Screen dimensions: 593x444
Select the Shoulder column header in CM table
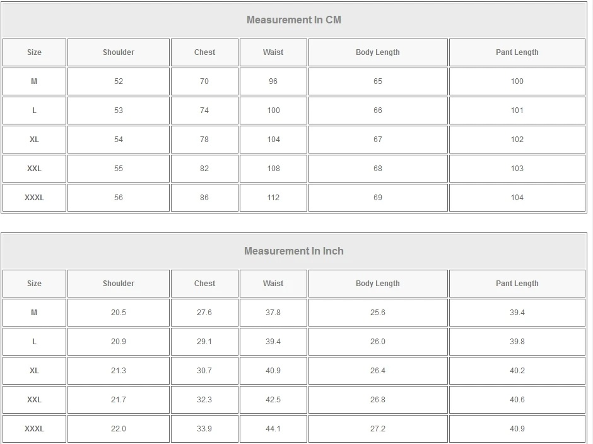point(119,52)
